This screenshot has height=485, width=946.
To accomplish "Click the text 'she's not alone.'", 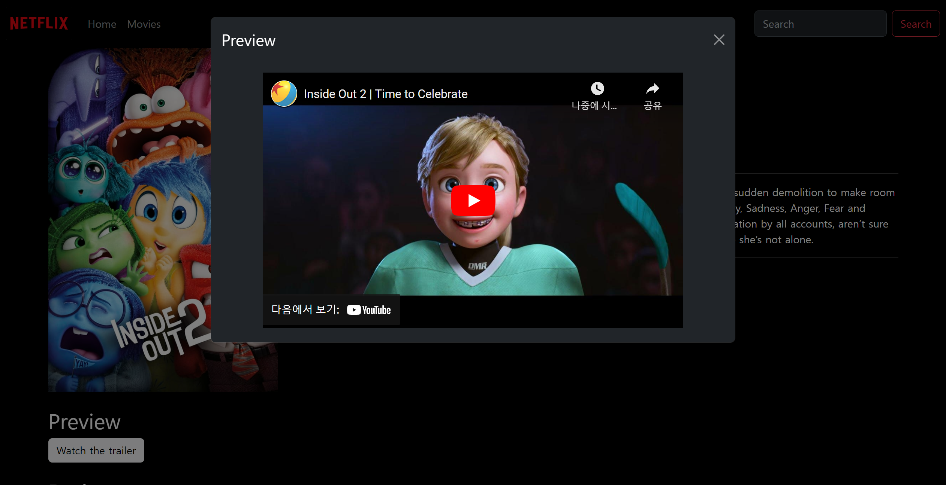I will click(x=776, y=240).
